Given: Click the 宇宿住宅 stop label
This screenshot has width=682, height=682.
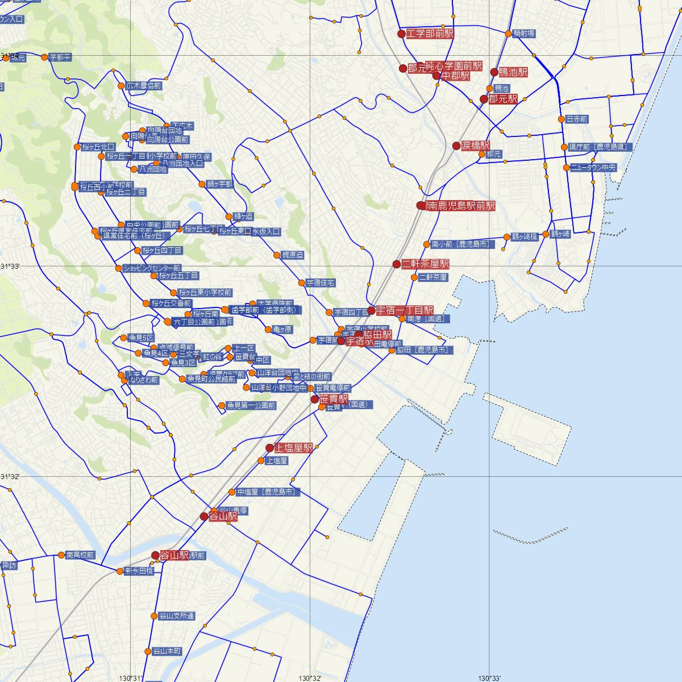Looking at the screenshot, I should pos(321,282).
